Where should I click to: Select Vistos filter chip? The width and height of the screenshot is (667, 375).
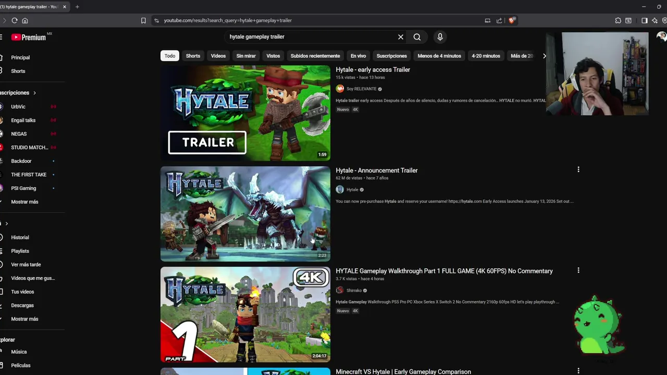[x=273, y=56]
